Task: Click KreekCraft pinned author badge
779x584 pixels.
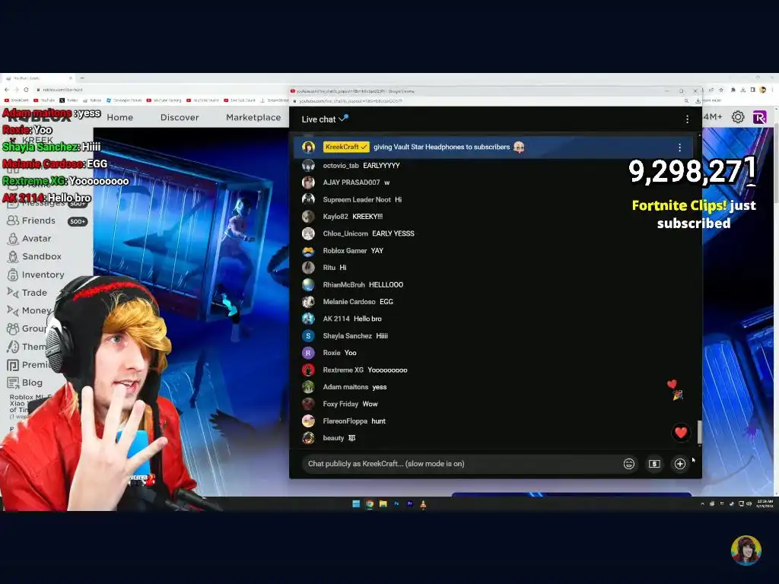Action: pos(346,147)
